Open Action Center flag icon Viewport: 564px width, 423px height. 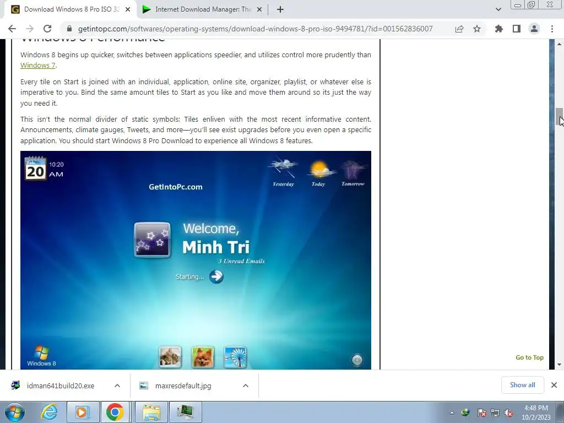(x=481, y=413)
